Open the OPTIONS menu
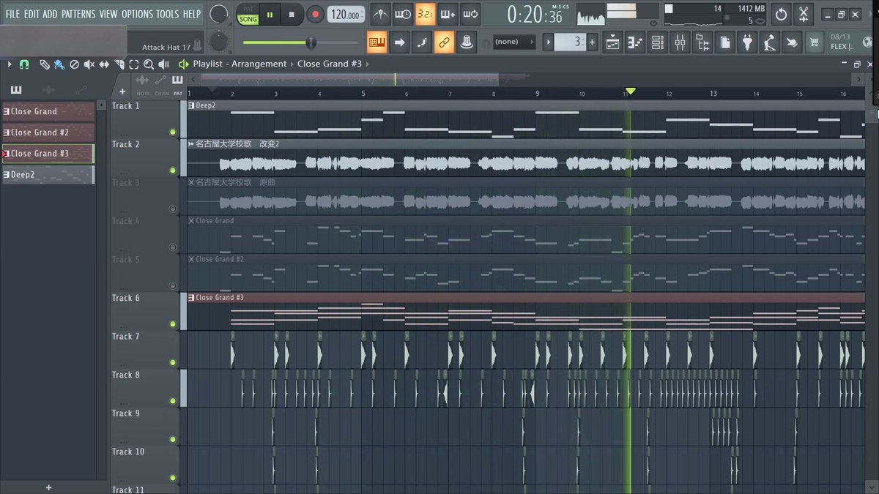The width and height of the screenshot is (879, 494). point(137,14)
